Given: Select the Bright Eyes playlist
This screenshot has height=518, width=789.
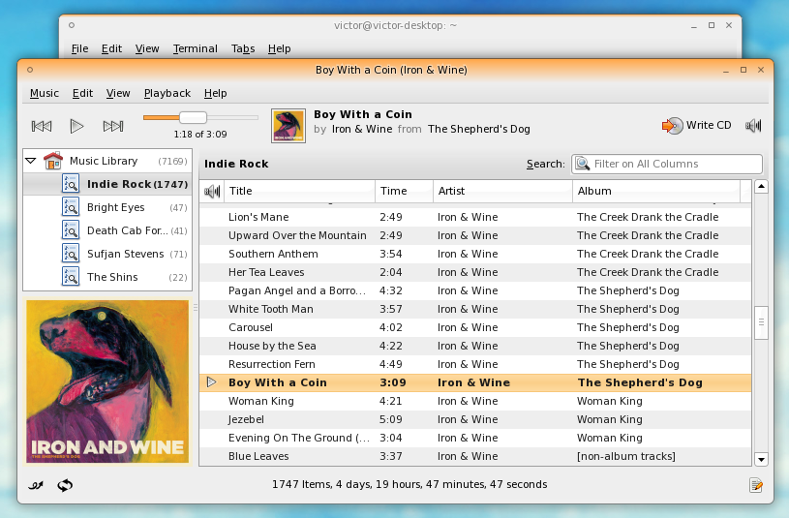Looking at the screenshot, I should pyautogui.click(x=107, y=207).
